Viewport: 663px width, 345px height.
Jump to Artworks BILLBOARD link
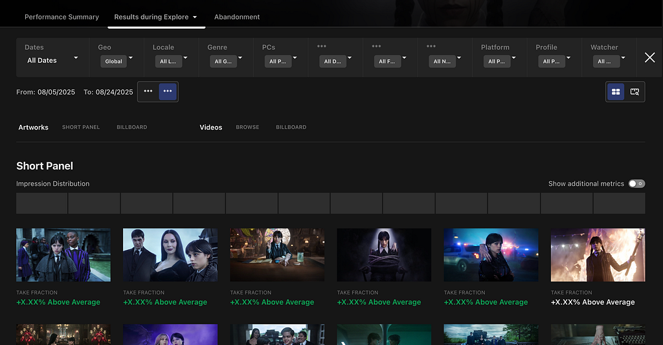132,128
